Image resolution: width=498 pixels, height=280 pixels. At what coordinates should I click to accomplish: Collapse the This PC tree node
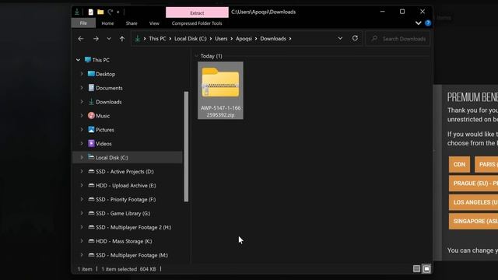[78, 60]
